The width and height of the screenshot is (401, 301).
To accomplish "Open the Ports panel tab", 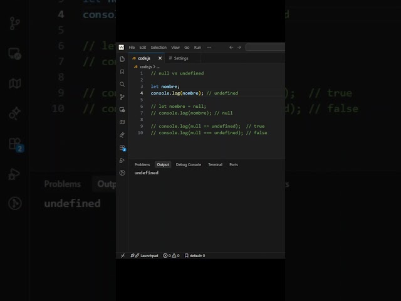I will pyautogui.click(x=234, y=164).
